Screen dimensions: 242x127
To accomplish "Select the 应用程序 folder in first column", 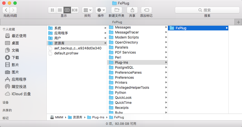I will pos(77,33).
